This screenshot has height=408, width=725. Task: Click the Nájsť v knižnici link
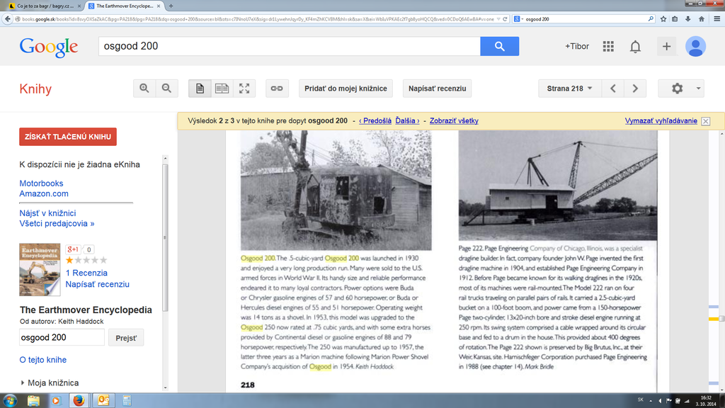click(x=47, y=213)
